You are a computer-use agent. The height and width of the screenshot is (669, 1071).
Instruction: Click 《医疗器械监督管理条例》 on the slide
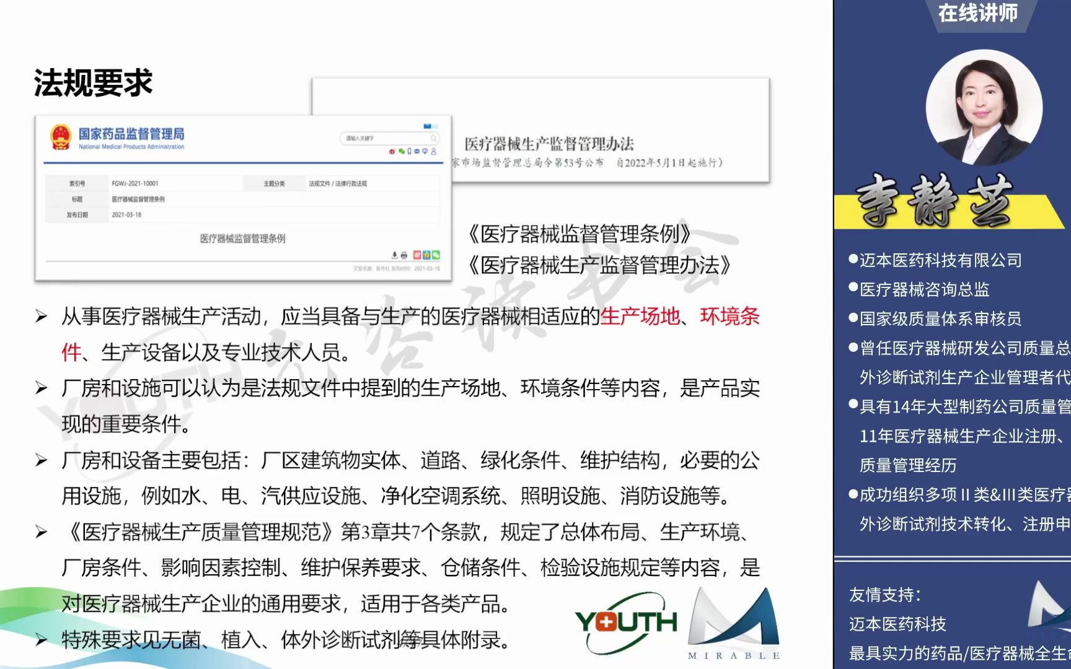(580, 234)
